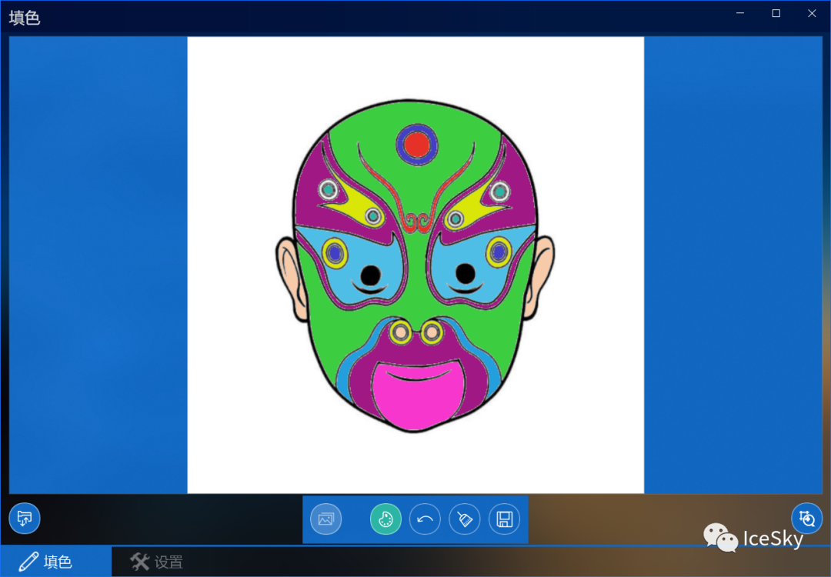The image size is (831, 577).
Task: Click the pink mouth area to recolor it
Action: pos(415,396)
